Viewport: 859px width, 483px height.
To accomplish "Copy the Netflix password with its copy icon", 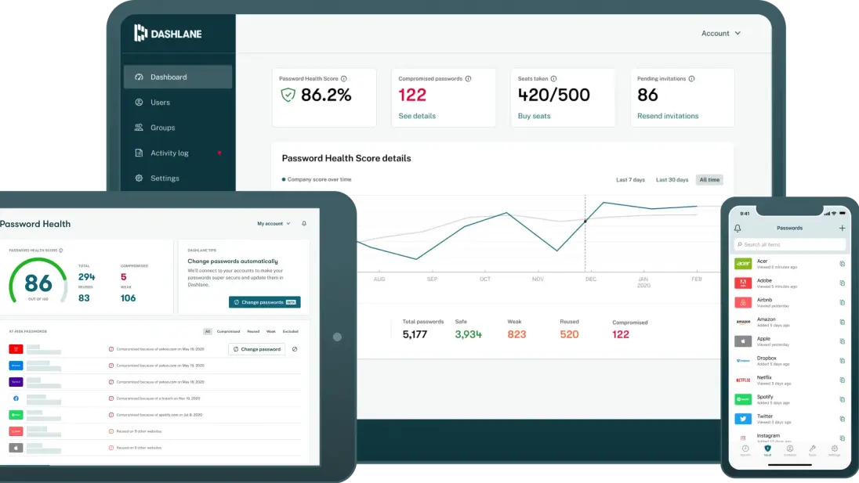I will click(843, 380).
